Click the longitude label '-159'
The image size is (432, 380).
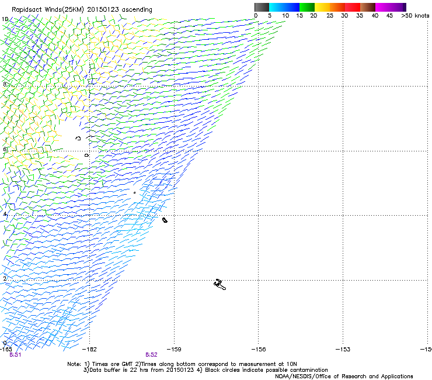pyautogui.click(x=174, y=350)
